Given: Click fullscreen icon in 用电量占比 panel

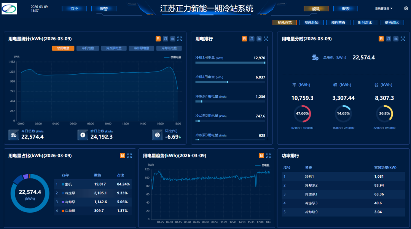Looking at the screenshot, I should tap(129, 156).
